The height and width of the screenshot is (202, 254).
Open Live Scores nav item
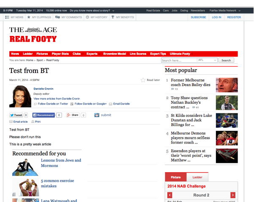pyautogui.click(x=138, y=54)
